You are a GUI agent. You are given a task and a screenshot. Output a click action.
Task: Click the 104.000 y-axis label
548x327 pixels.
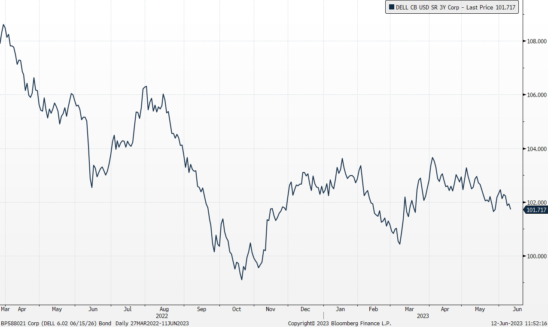[x=536, y=149]
